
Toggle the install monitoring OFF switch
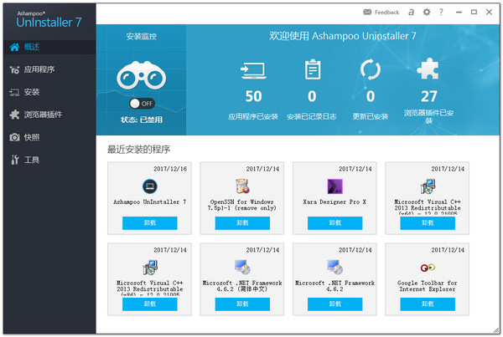[x=142, y=104]
